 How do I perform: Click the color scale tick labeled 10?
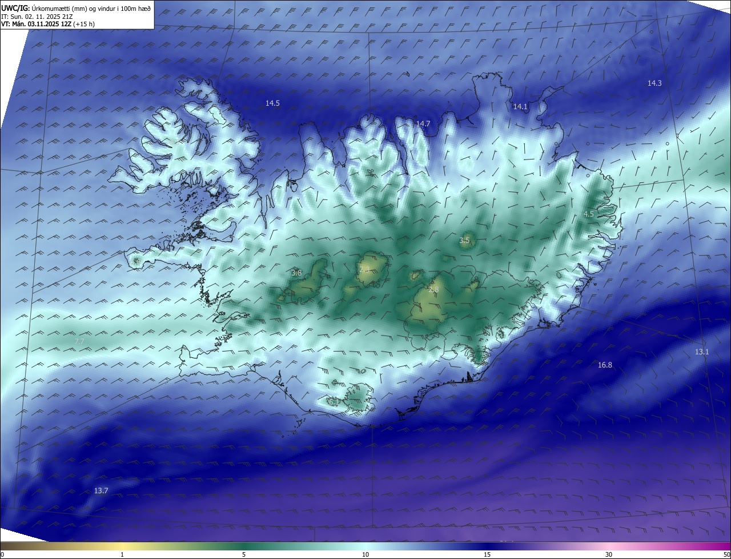pos(365,554)
